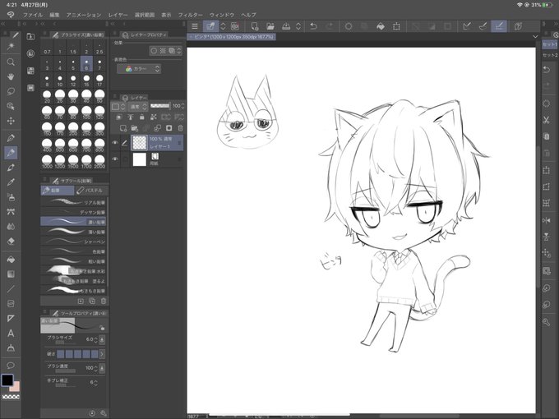
Task: Select the デッサン鉛筆 brush
Action: click(x=73, y=212)
